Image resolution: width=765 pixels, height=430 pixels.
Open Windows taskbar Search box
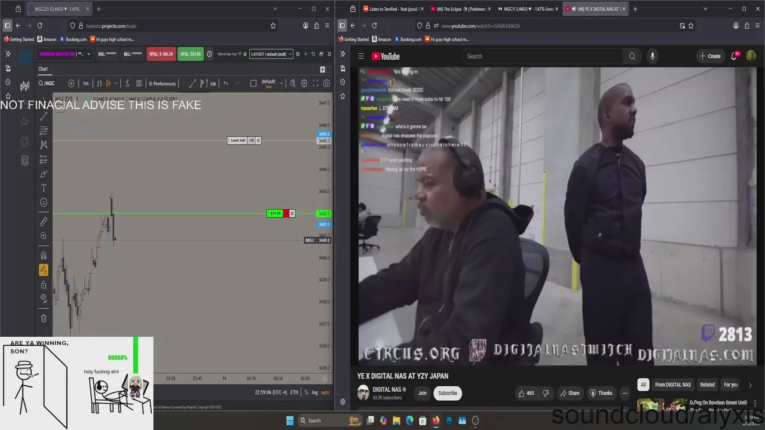click(329, 420)
